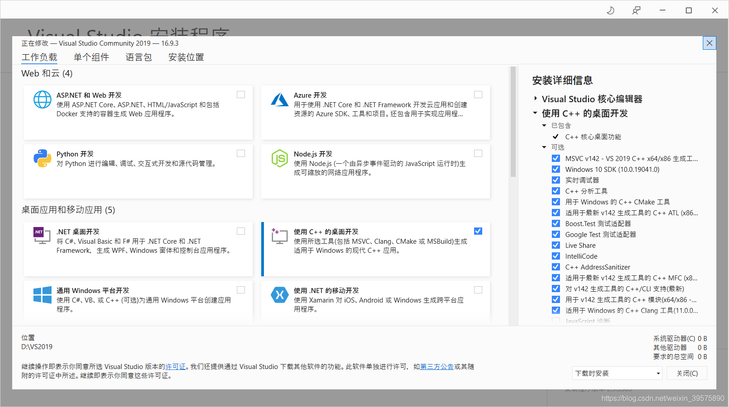Click the 安装详细信息 heading
The image size is (729, 407).
562,80
